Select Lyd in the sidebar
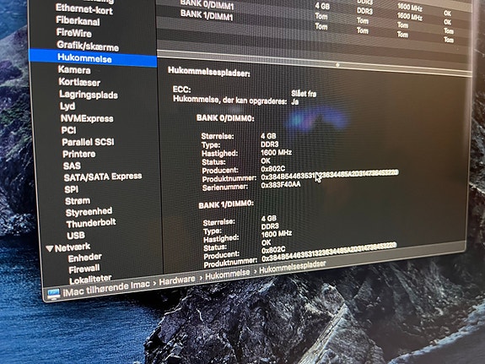 point(67,106)
